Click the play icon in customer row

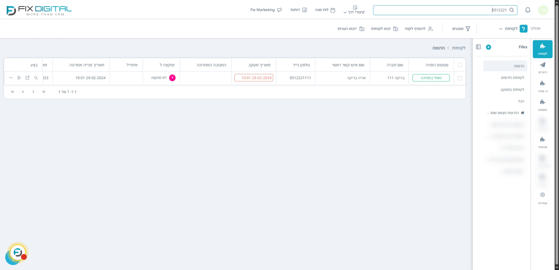[x=19, y=78]
